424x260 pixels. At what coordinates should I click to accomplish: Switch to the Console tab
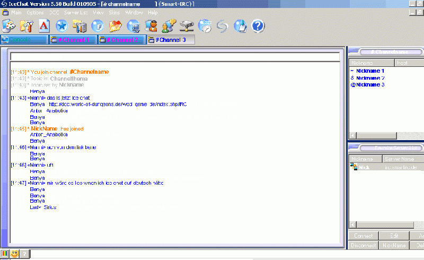click(24, 40)
